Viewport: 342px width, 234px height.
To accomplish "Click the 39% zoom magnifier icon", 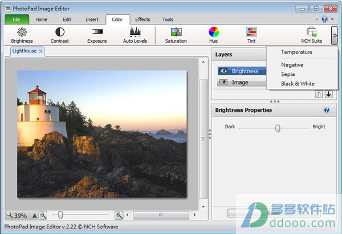I will [x=9, y=215].
